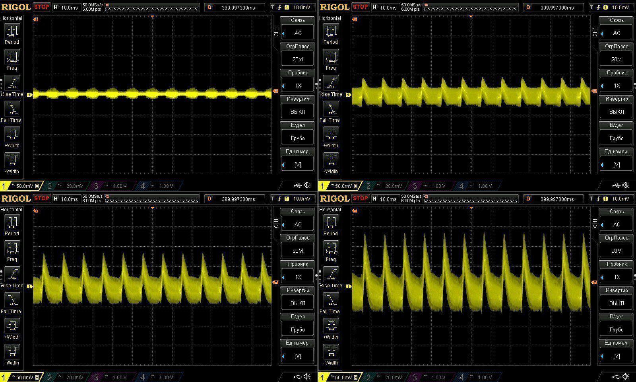The image size is (636, 382).
Task: Toggle Инвертир ВЫКЛ in bottom-right panel
Action: click(616, 303)
